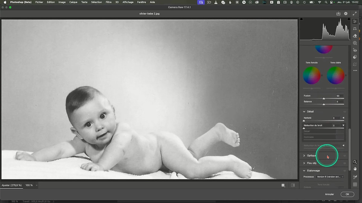The height and width of the screenshot is (203, 362).
Task: Select the color sampler eyedropper tool
Action: tap(355, 177)
